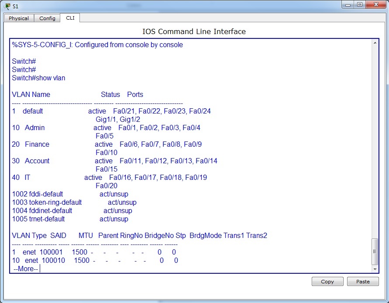Minimize the S1 window
The image size is (389, 303).
pyautogui.click(x=348, y=5)
